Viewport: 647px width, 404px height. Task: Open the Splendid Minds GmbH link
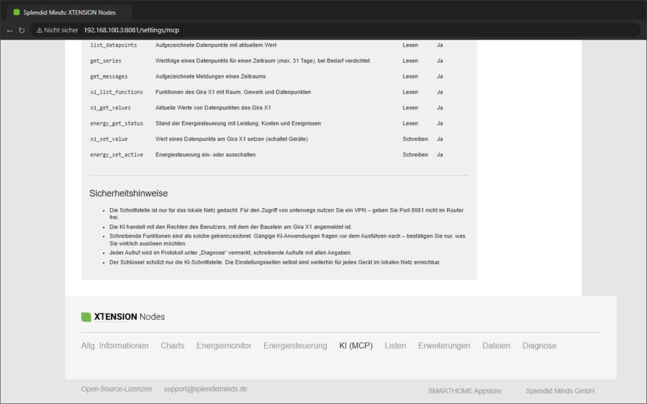coord(560,391)
